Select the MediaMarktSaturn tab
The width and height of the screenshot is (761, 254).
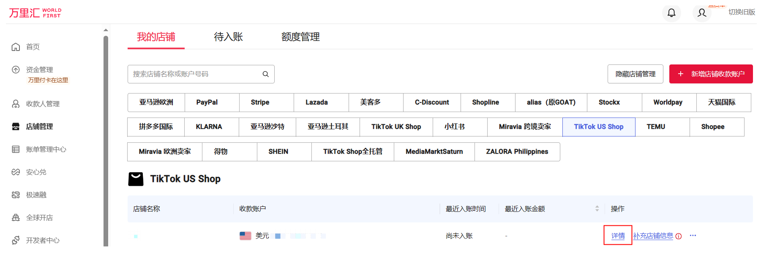coord(434,152)
